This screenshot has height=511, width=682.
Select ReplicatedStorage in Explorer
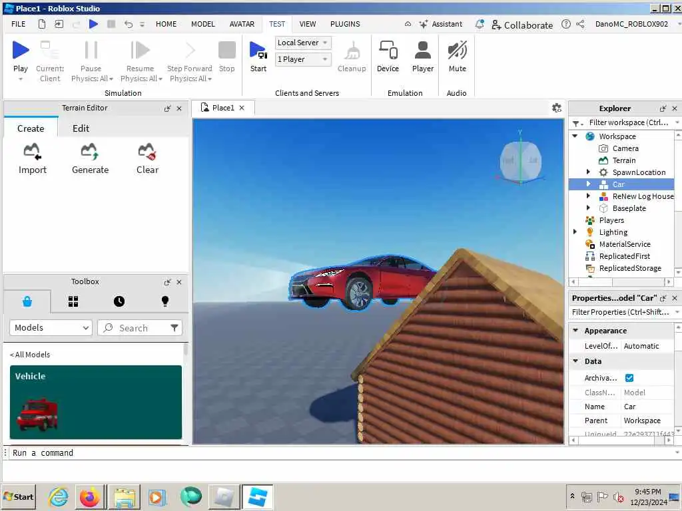click(629, 268)
